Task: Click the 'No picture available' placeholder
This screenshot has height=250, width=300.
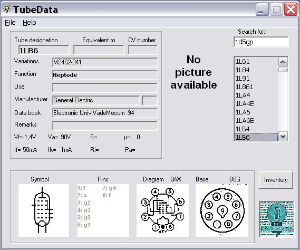Action: click(x=193, y=72)
